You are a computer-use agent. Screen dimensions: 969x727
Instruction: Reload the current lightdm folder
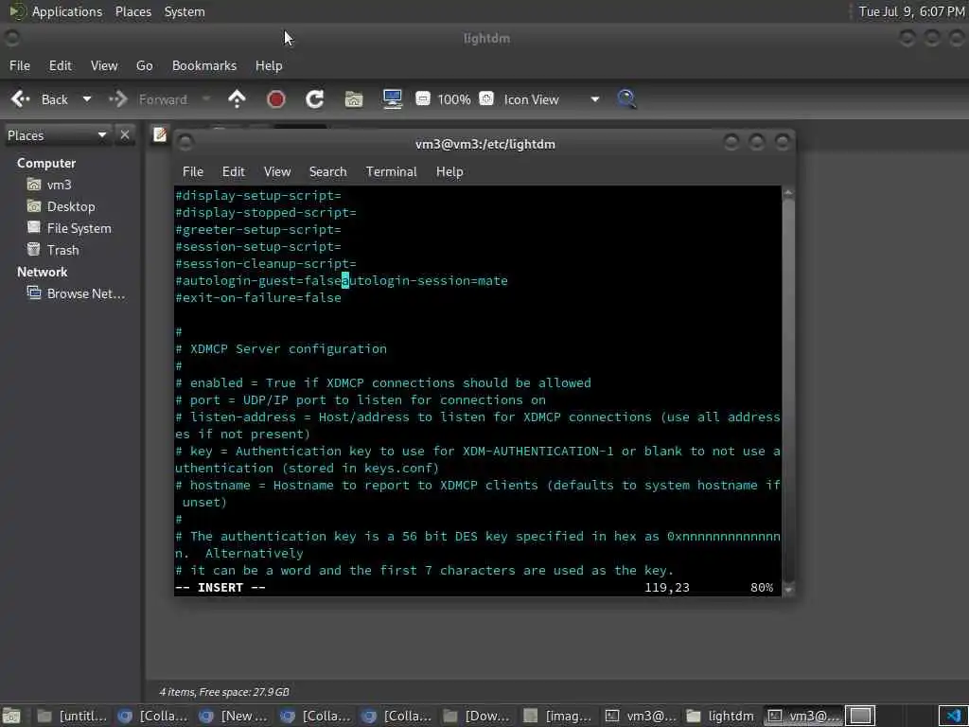[315, 98]
